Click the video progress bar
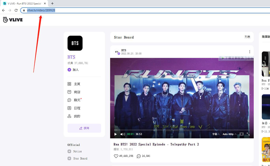270x166 pixels. pyautogui.click(x=182, y=130)
